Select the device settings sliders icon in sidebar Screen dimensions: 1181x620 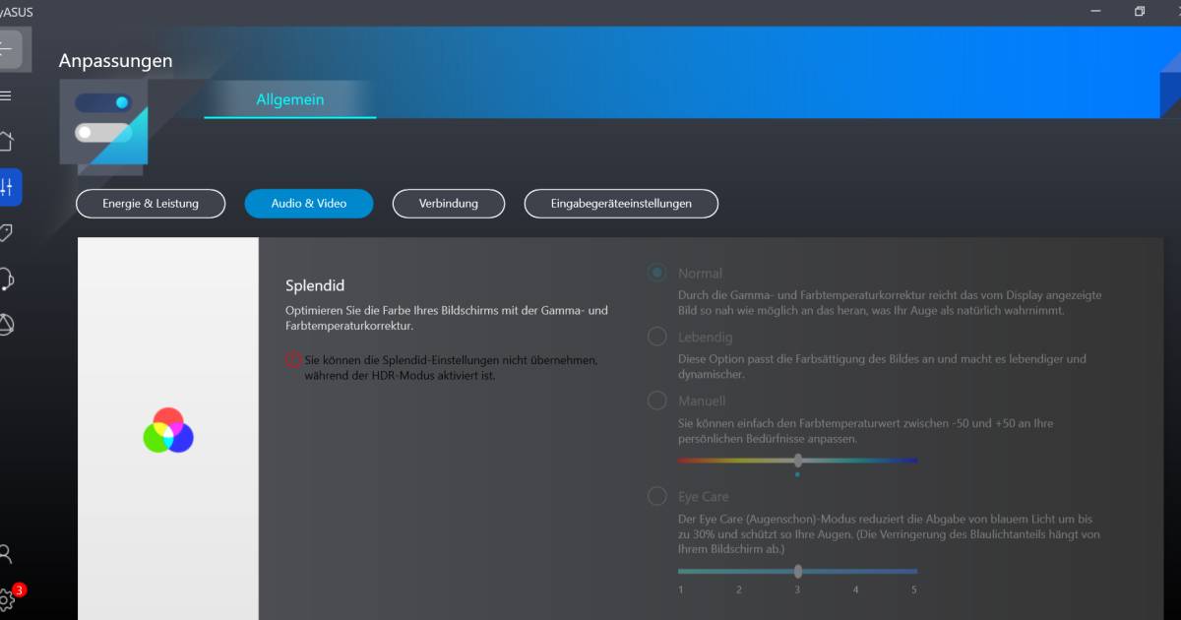point(9,187)
